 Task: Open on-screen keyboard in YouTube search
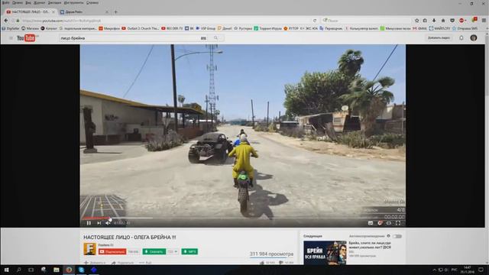pos(203,38)
